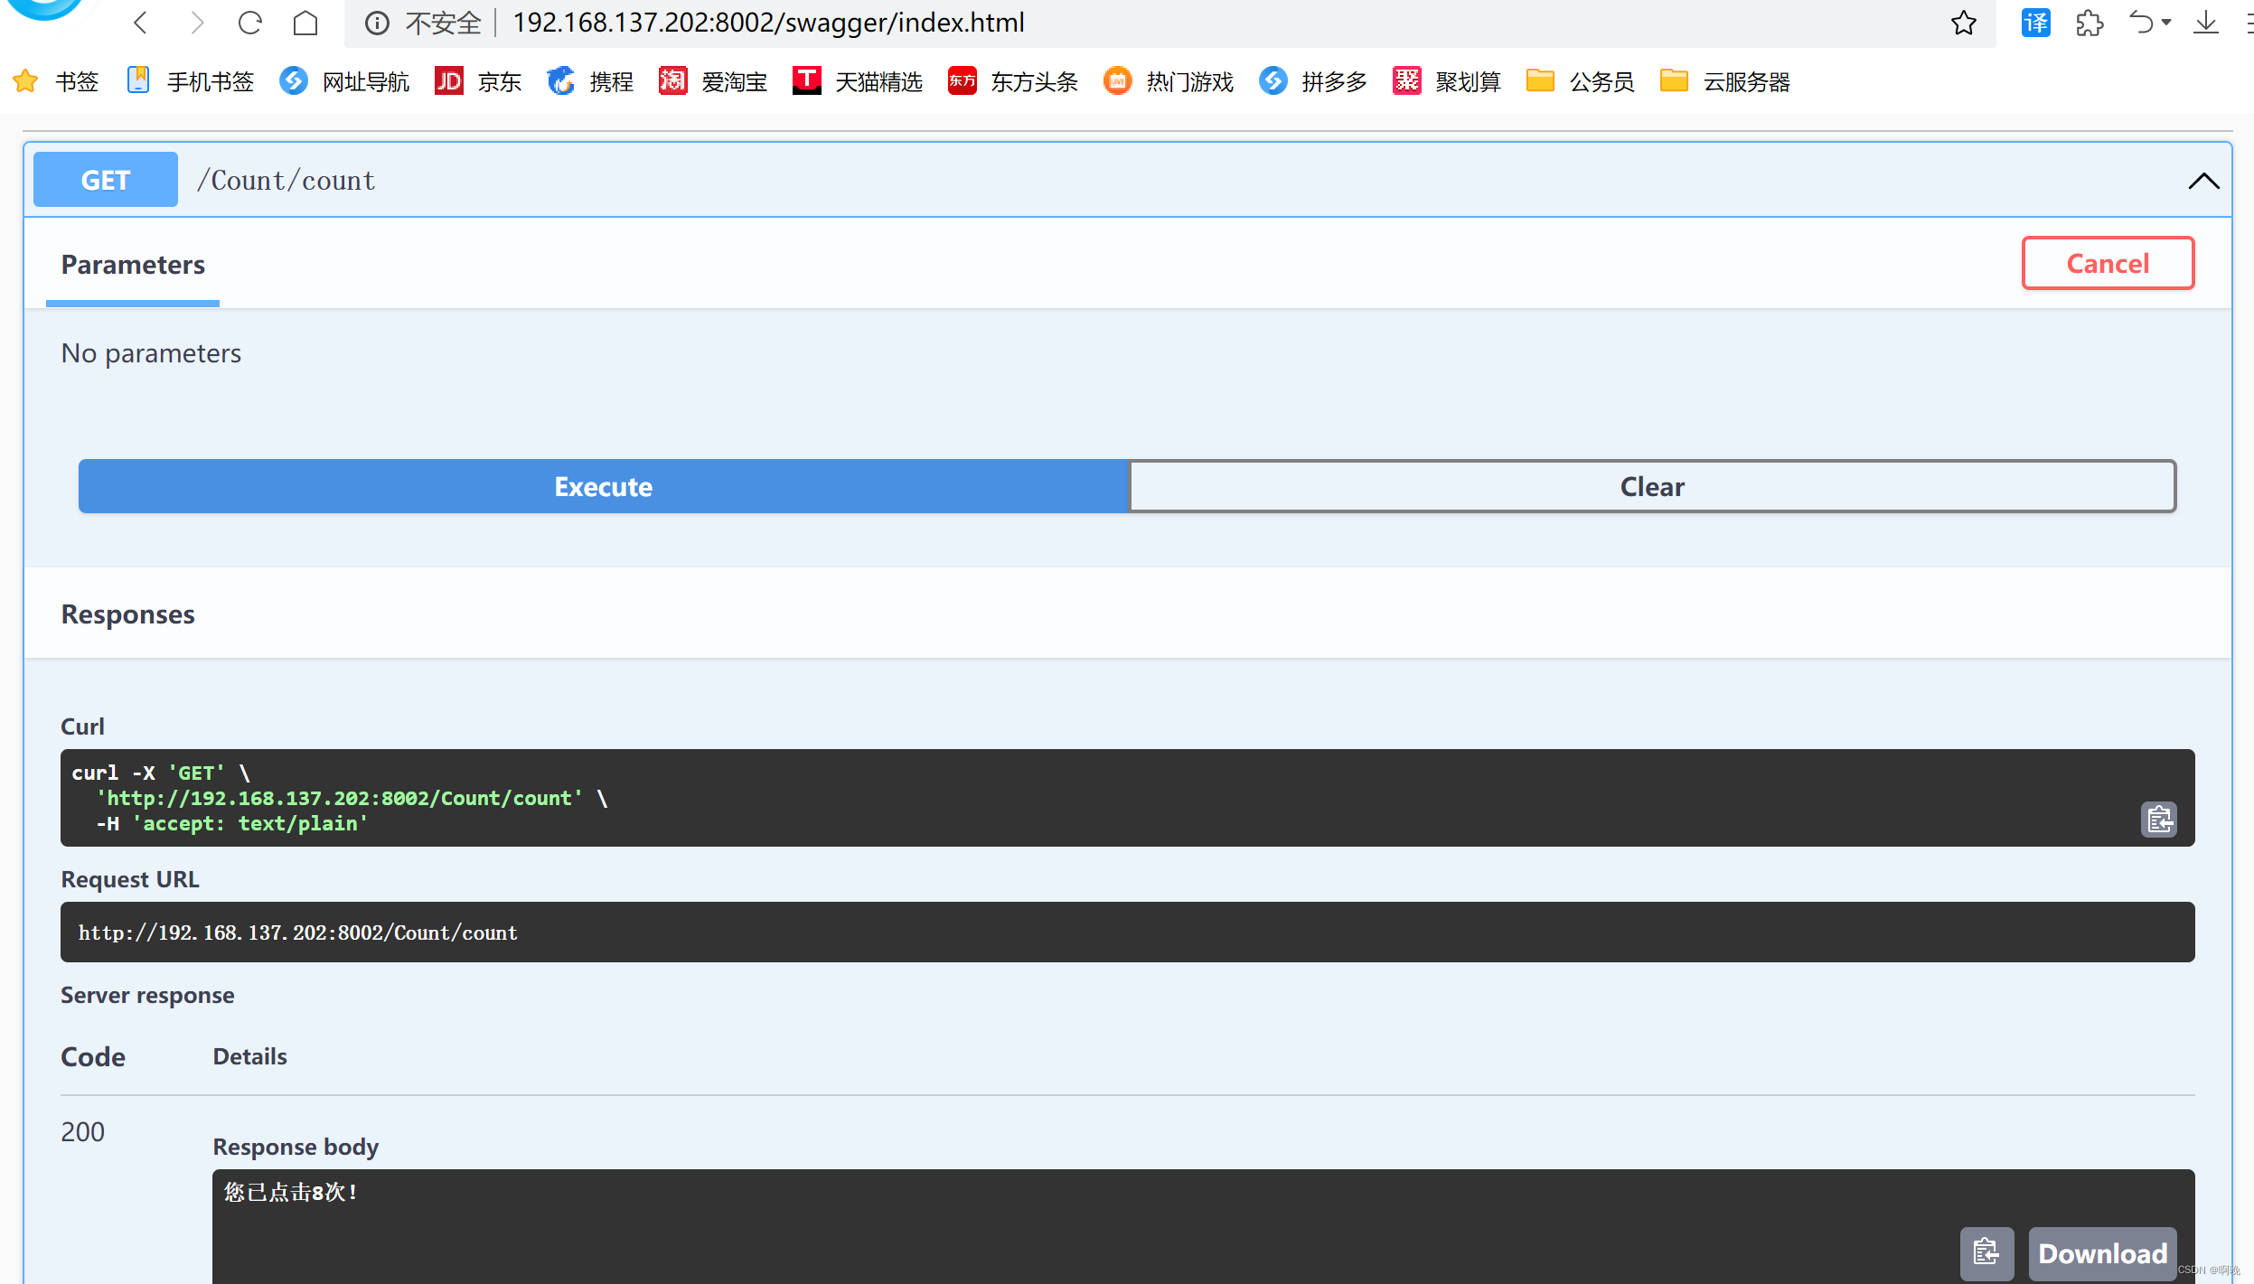Collapse the GET /Count/count section
Image resolution: width=2254 pixels, height=1284 pixels.
pos(2204,180)
